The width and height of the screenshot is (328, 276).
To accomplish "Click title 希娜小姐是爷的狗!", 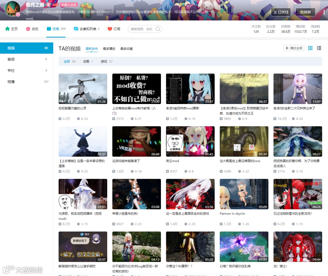I will pos(125,214).
